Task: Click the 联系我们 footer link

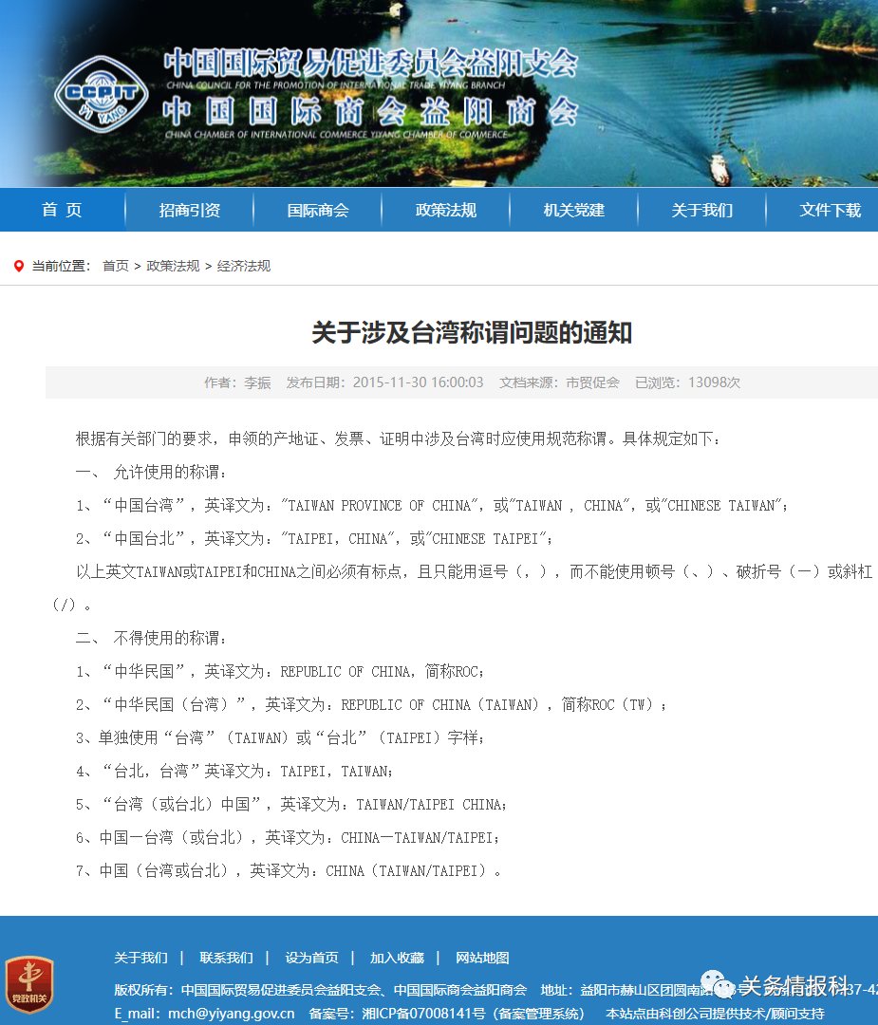Action: [226, 959]
